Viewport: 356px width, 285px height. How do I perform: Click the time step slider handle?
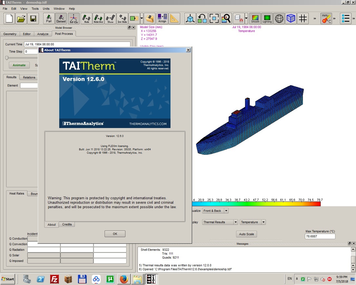[x=7, y=58]
